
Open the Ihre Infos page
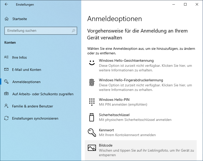tap(19, 57)
